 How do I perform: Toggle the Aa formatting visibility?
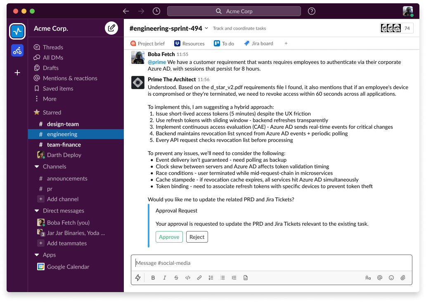coord(368,278)
